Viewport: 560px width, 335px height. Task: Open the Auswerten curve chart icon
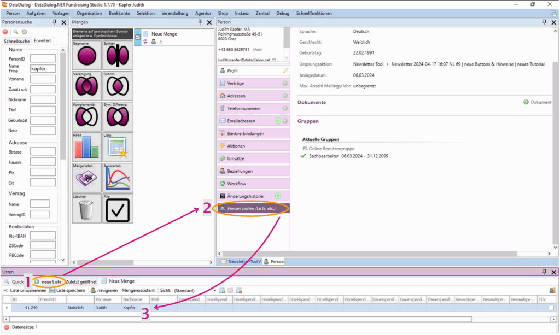coord(117,178)
